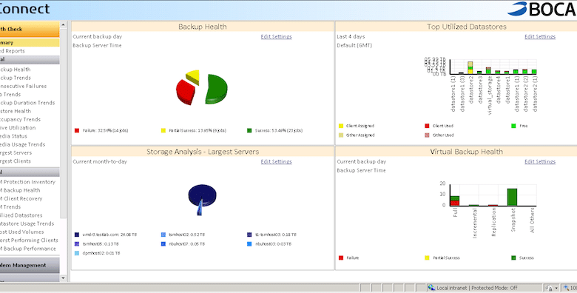Viewport: 577px width, 293px height.
Task: Click the yellow Partial Success swatch in Backup Health legend
Action: 163,131
